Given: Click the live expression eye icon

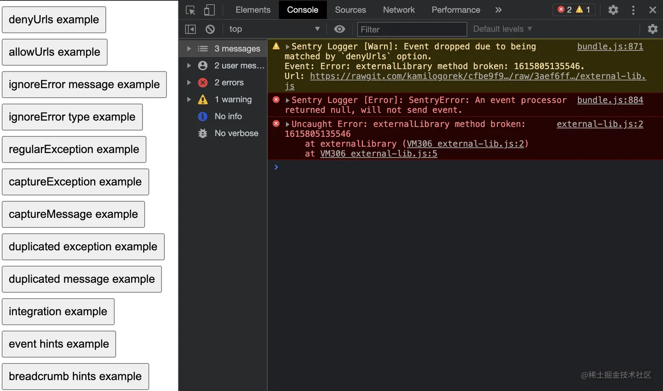Looking at the screenshot, I should point(339,29).
